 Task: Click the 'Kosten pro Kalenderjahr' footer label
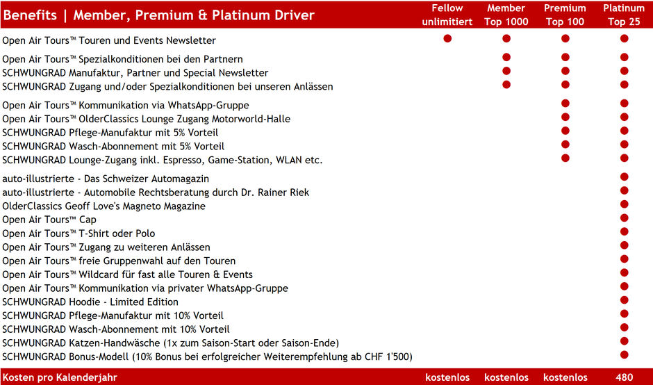(60, 377)
